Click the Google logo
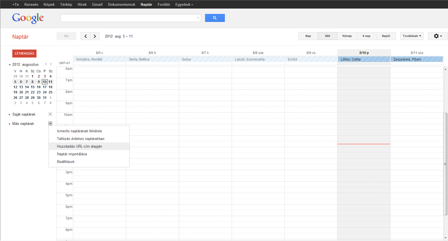Viewport: 448px width, 241px height. click(28, 18)
